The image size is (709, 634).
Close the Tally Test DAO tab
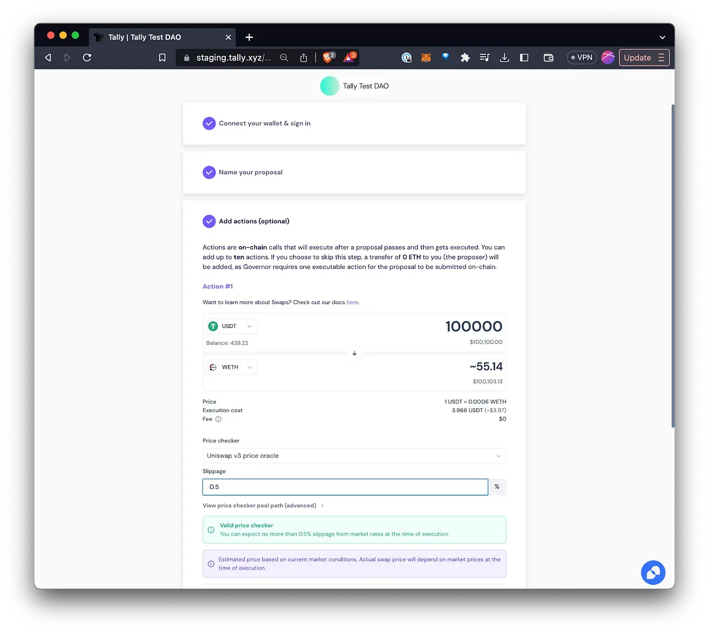point(228,37)
